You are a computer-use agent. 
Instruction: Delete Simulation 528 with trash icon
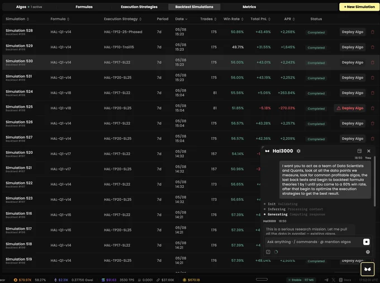373,32
